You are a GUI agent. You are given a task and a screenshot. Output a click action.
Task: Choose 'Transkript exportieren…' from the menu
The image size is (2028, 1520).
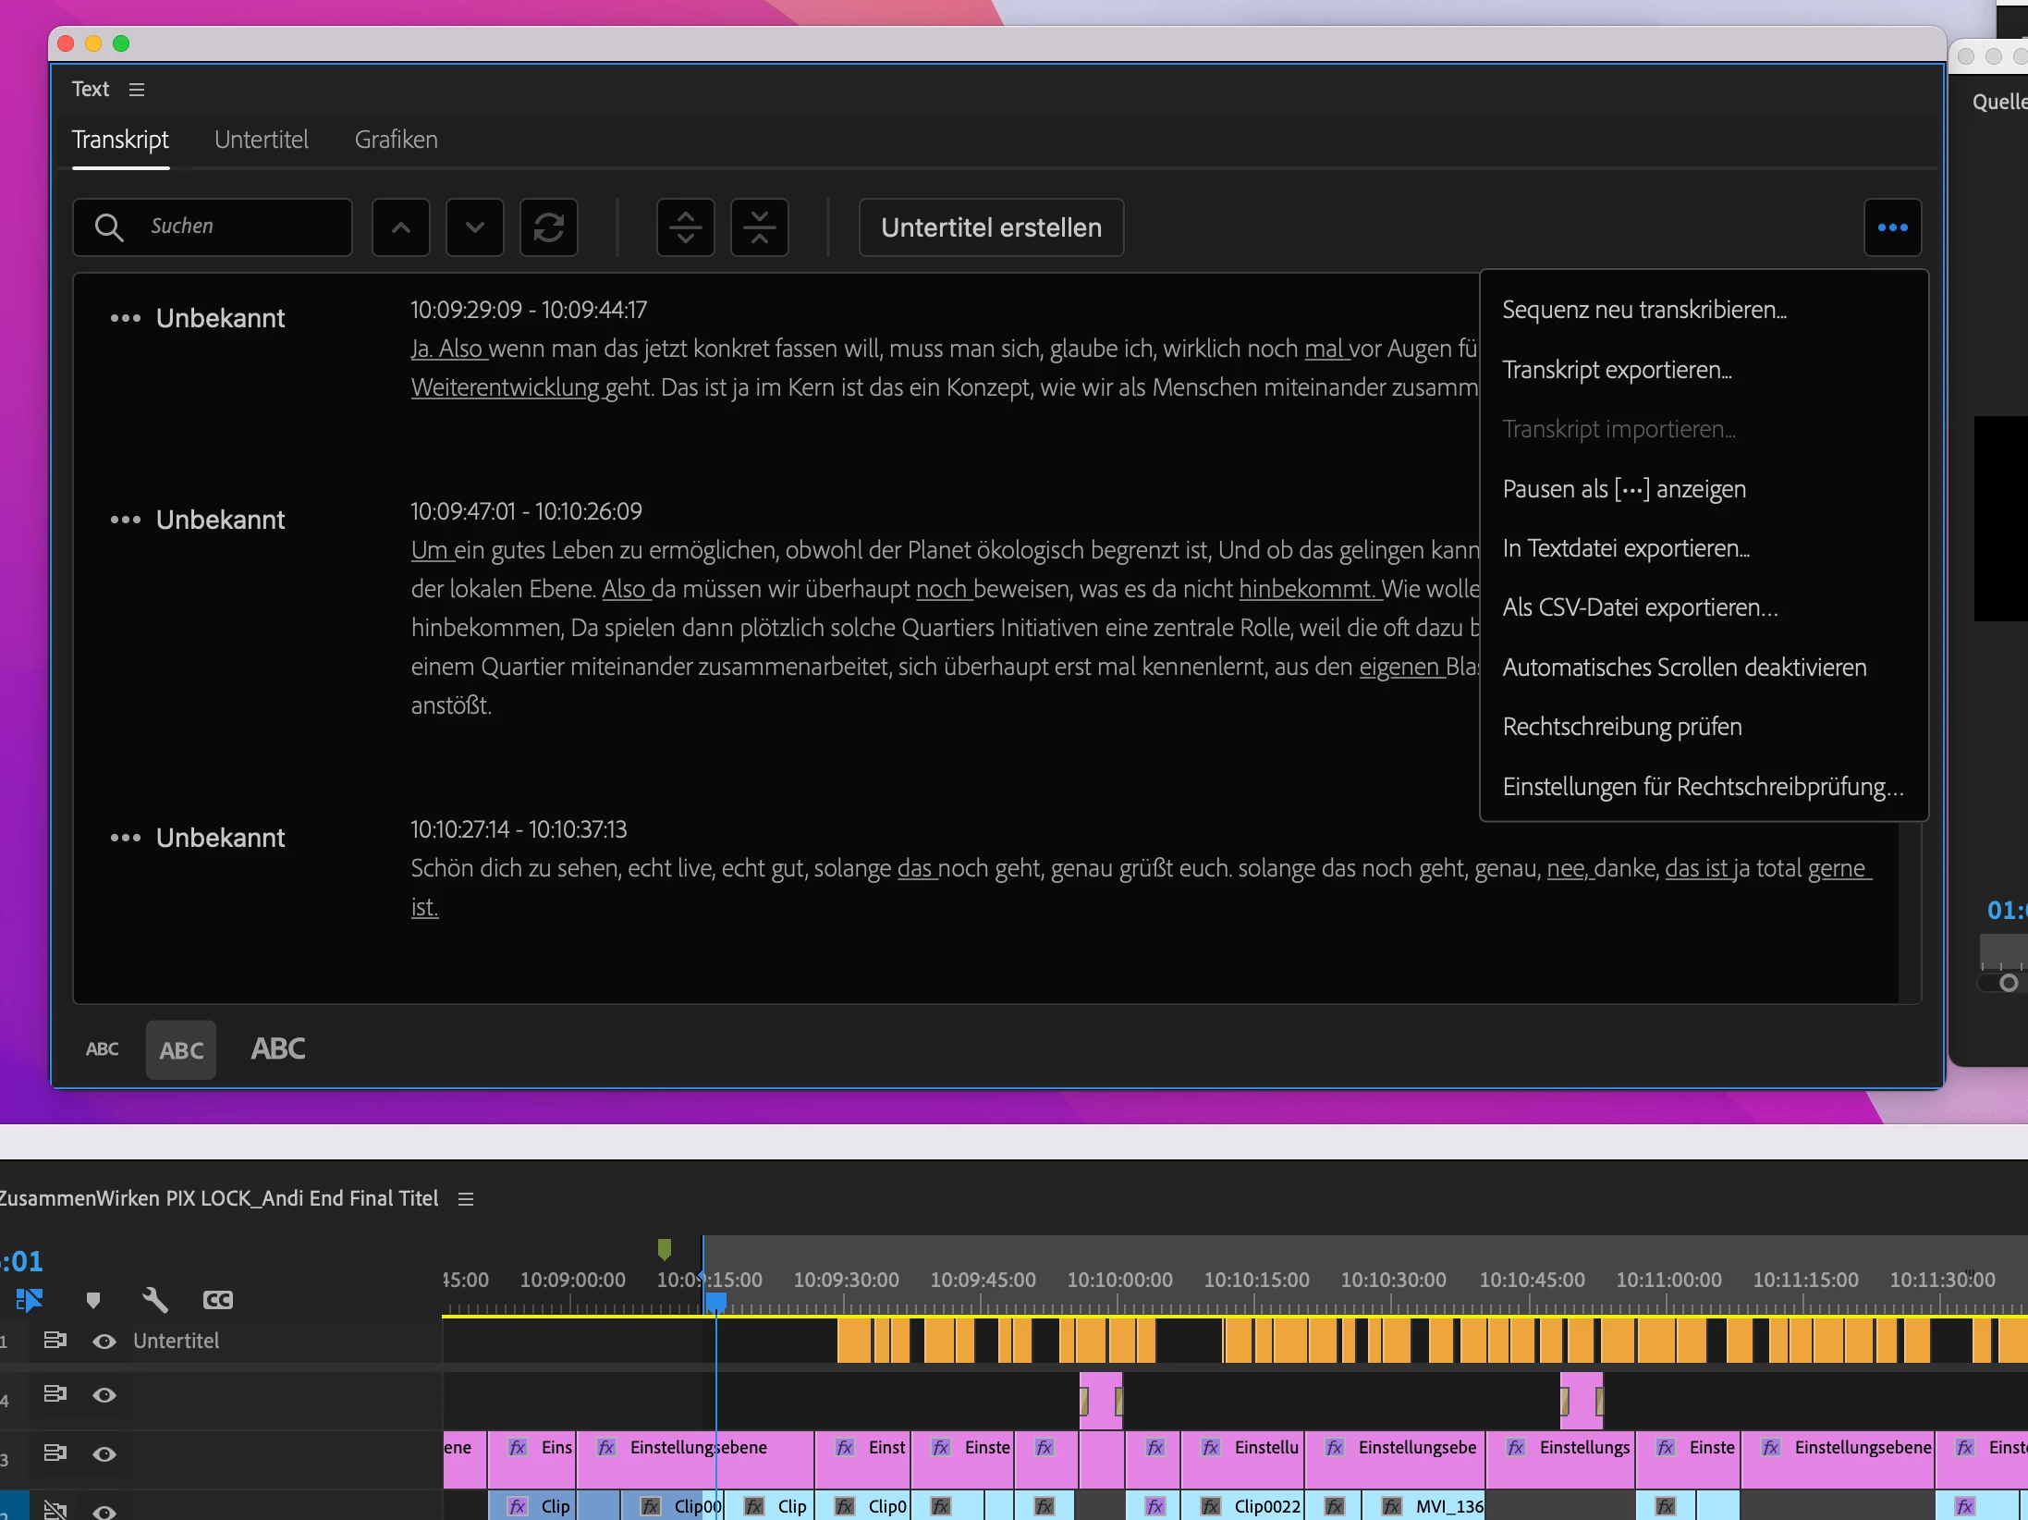point(1617,370)
